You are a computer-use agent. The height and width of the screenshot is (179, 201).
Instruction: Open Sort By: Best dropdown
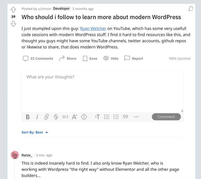35,132
